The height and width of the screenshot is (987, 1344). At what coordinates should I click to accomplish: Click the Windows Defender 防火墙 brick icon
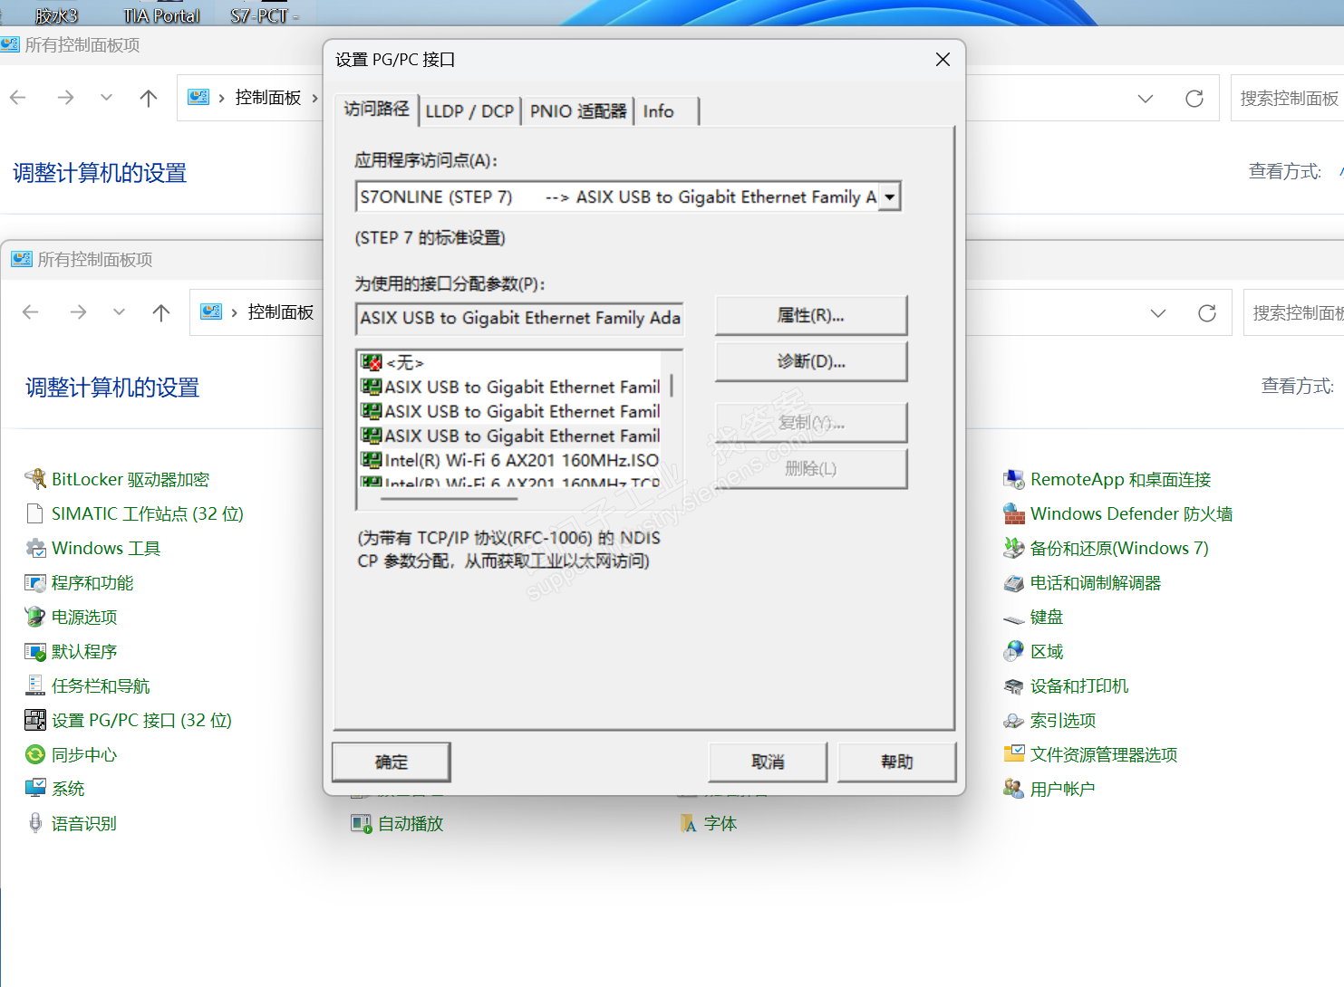pos(1014,513)
